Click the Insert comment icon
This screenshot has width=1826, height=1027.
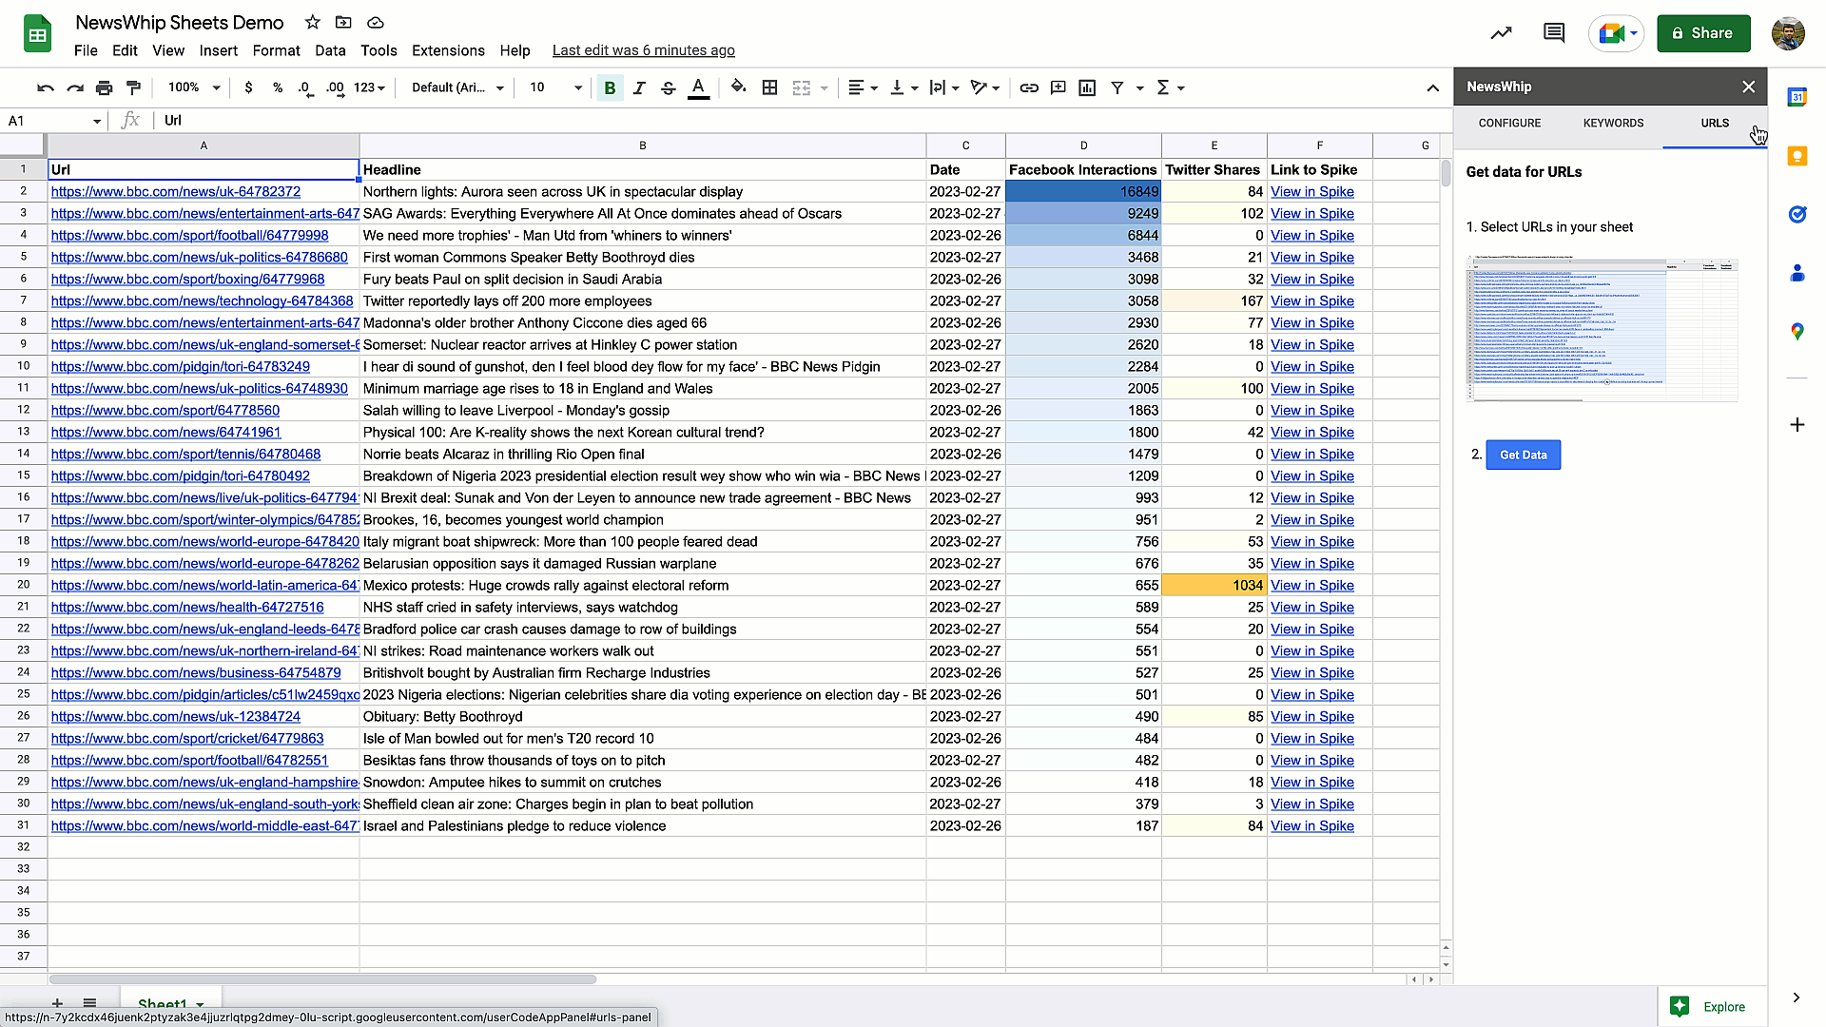point(1058,87)
